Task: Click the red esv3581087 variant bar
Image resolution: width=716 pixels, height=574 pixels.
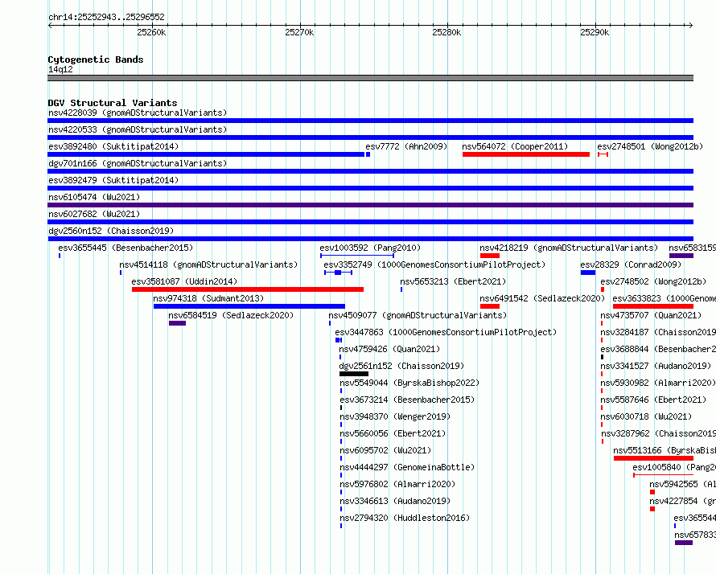Action: point(248,289)
